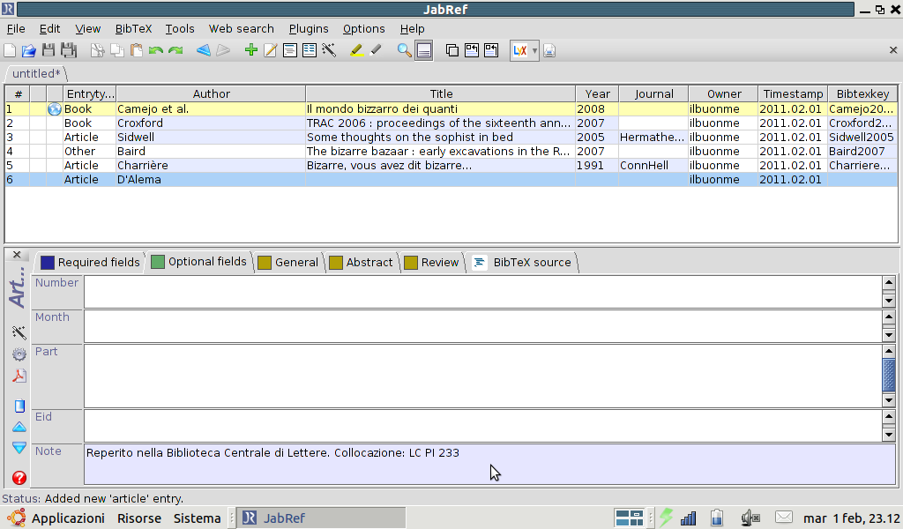The image size is (903, 529).
Task: Paste from clipboard using the paste icon
Action: [137, 50]
